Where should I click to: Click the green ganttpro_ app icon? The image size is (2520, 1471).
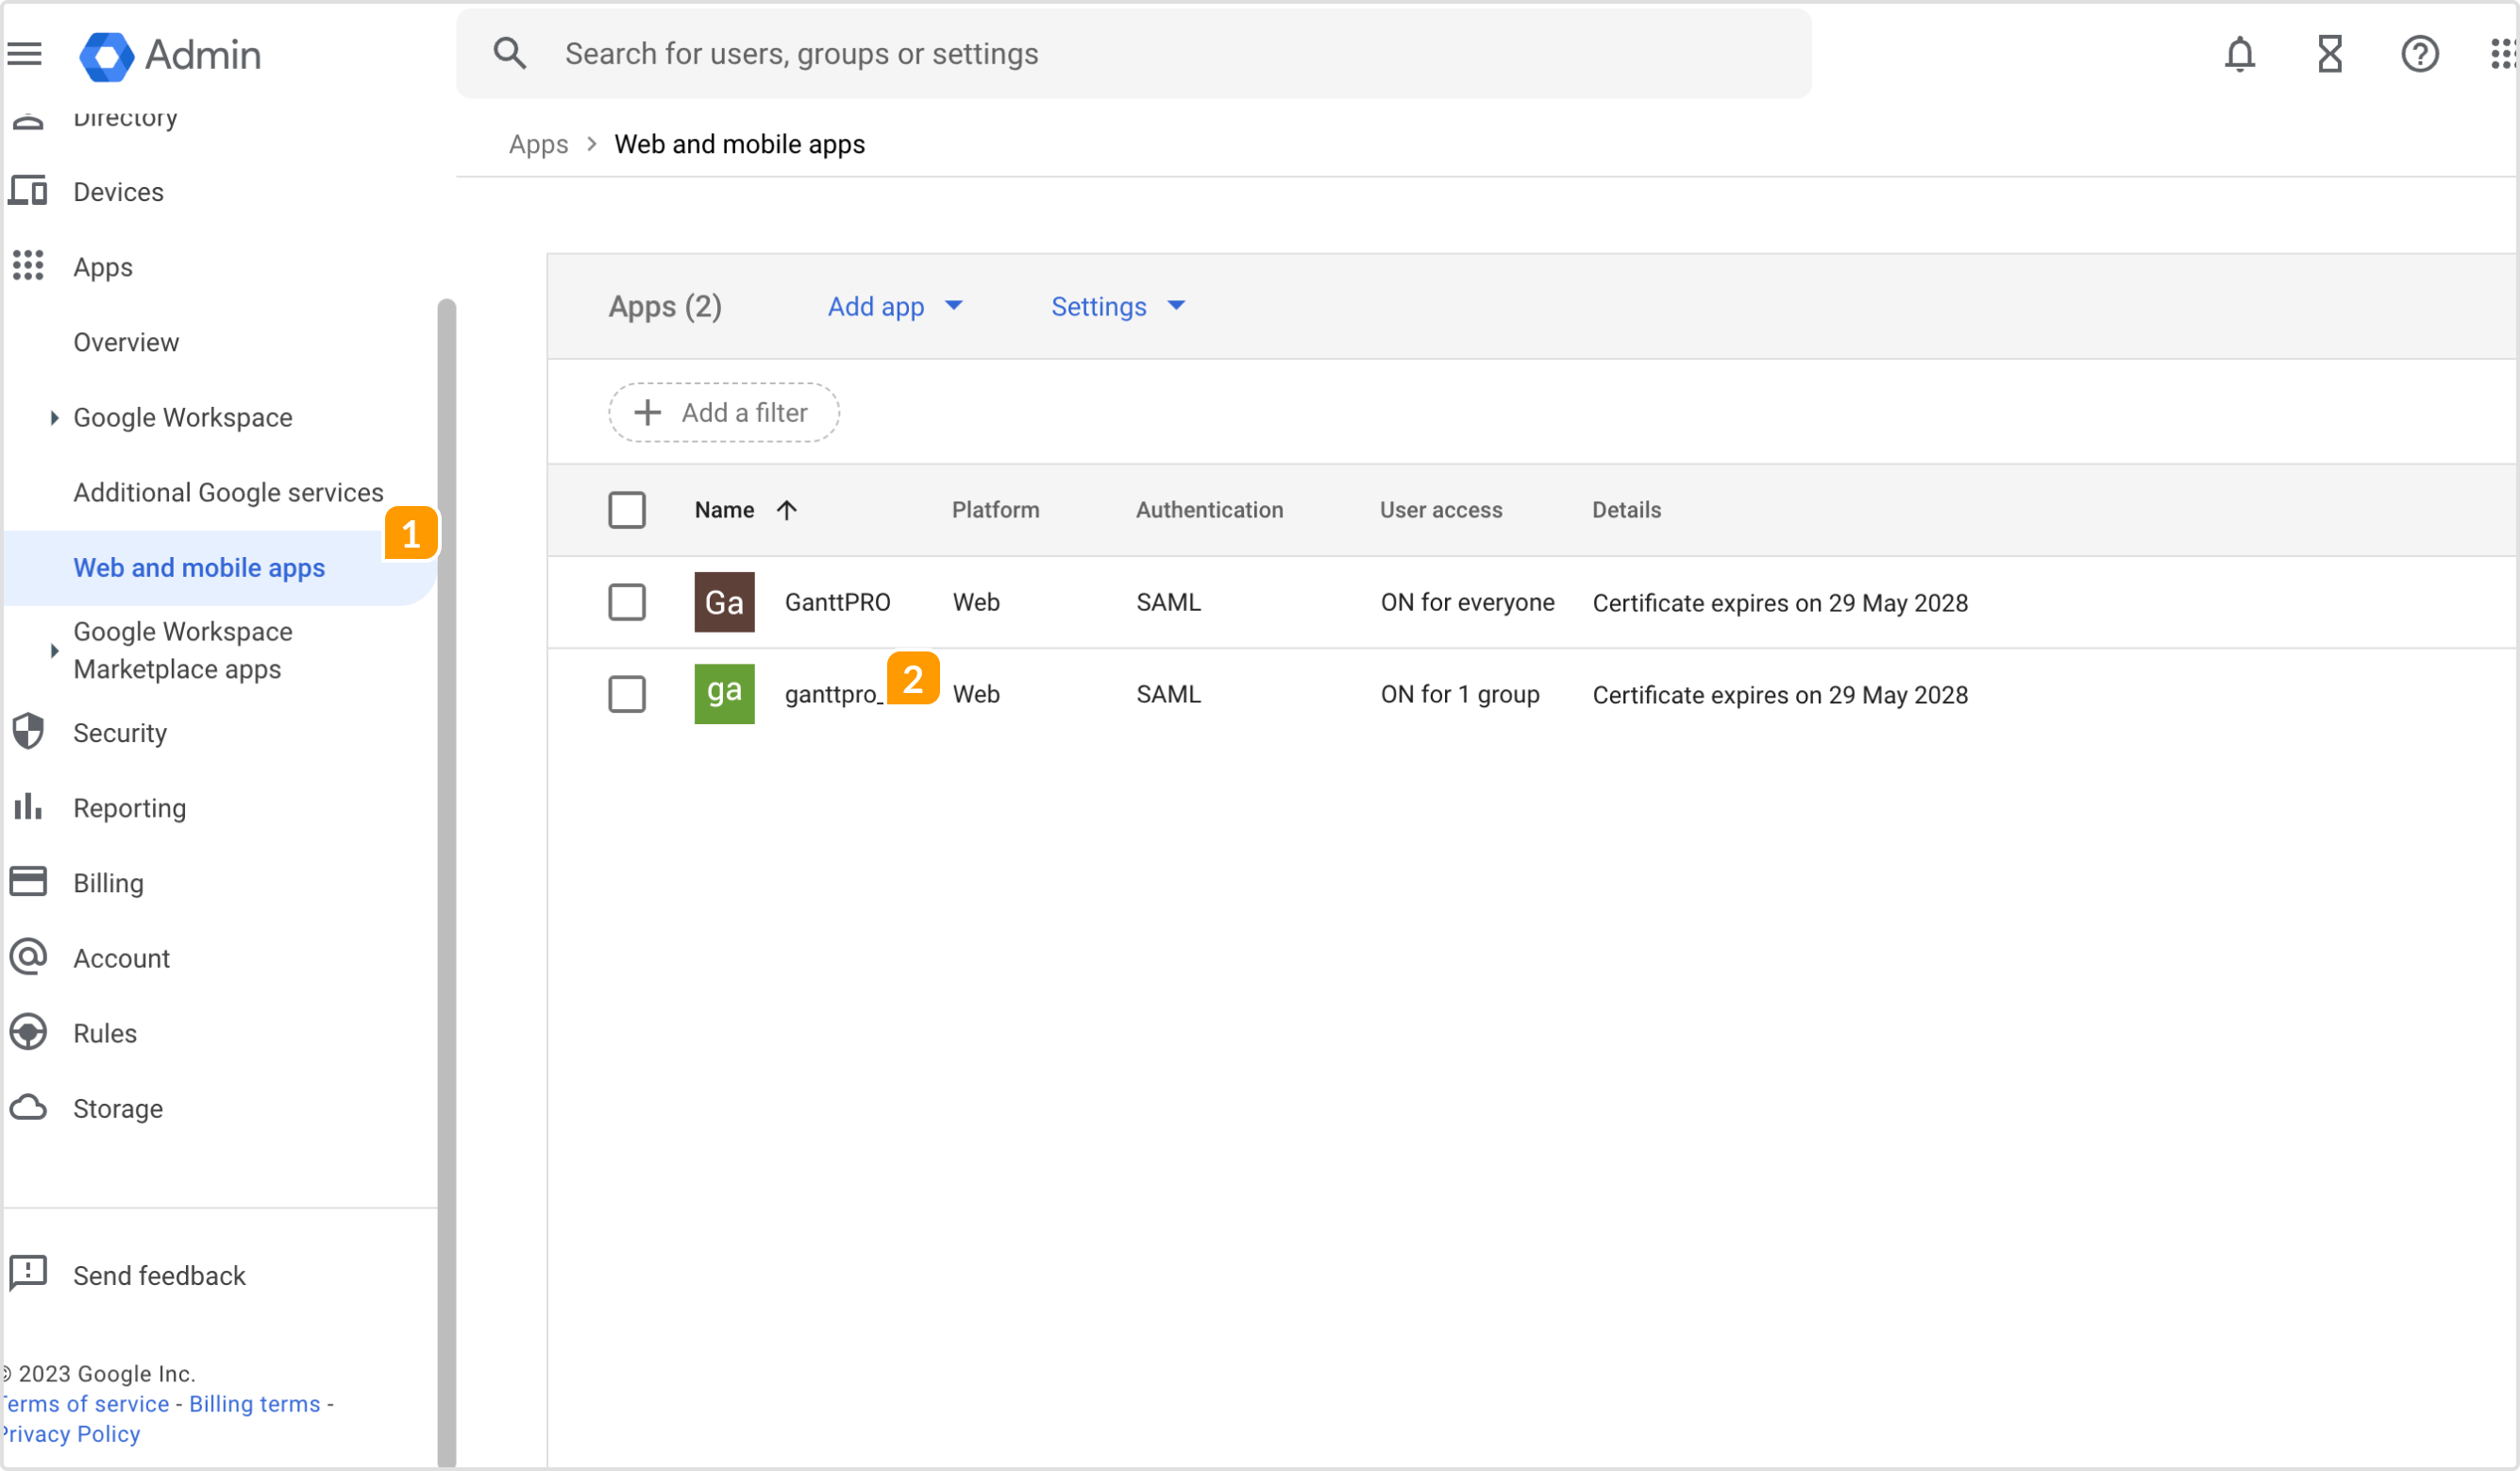pyautogui.click(x=725, y=693)
